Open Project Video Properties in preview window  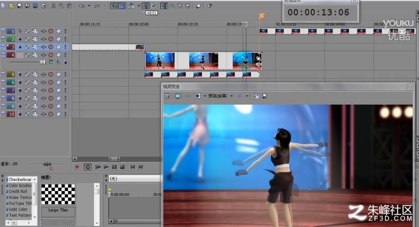tap(167, 96)
